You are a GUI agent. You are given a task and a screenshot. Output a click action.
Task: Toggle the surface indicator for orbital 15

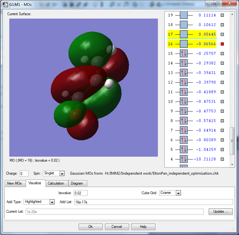click(x=222, y=54)
